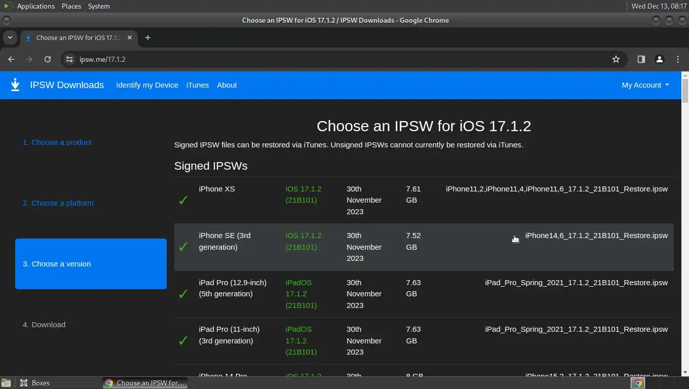The width and height of the screenshot is (689, 389).
Task: Open the iTunes navigation link
Action: tap(198, 85)
